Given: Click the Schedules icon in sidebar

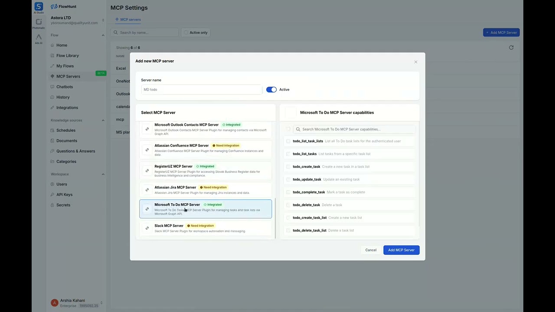Looking at the screenshot, I should pos(52,130).
